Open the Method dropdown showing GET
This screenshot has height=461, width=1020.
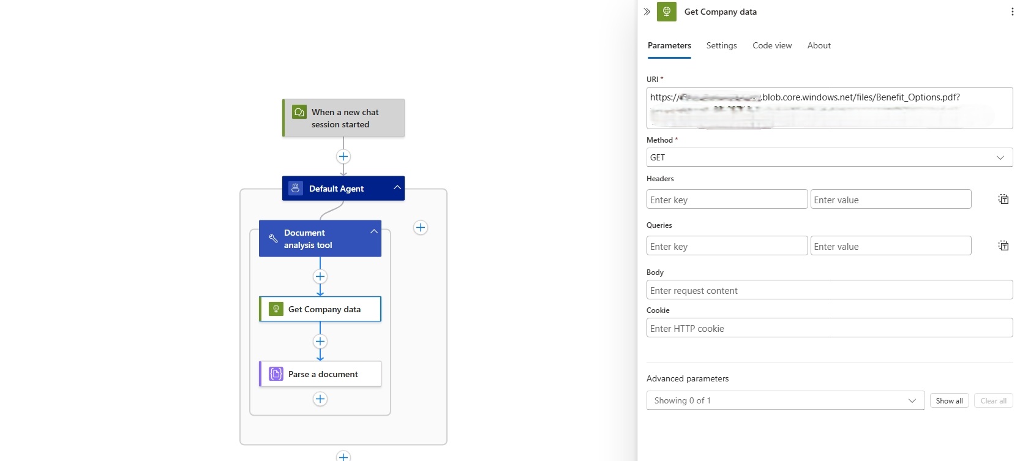coord(830,157)
